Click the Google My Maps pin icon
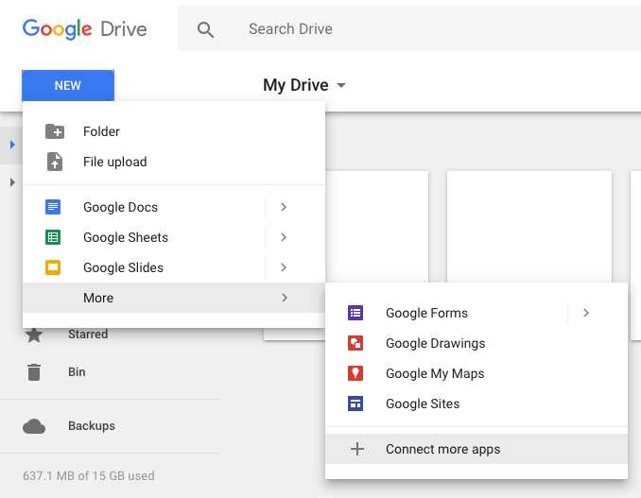 click(355, 373)
